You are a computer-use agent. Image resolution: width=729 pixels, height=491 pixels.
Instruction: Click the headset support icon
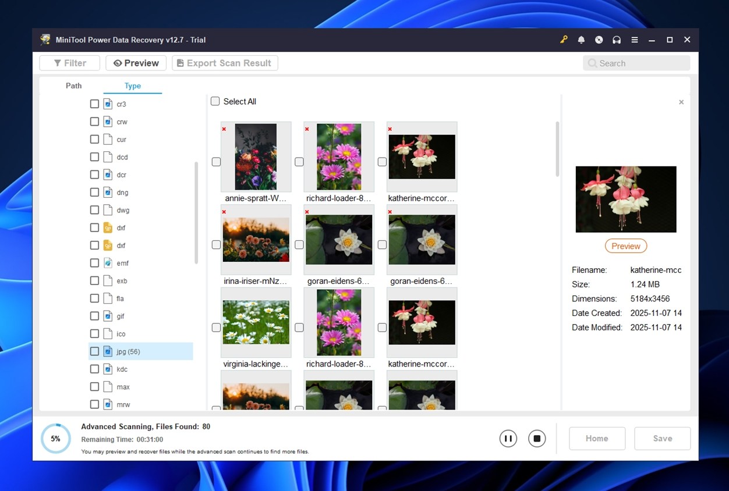(x=616, y=40)
